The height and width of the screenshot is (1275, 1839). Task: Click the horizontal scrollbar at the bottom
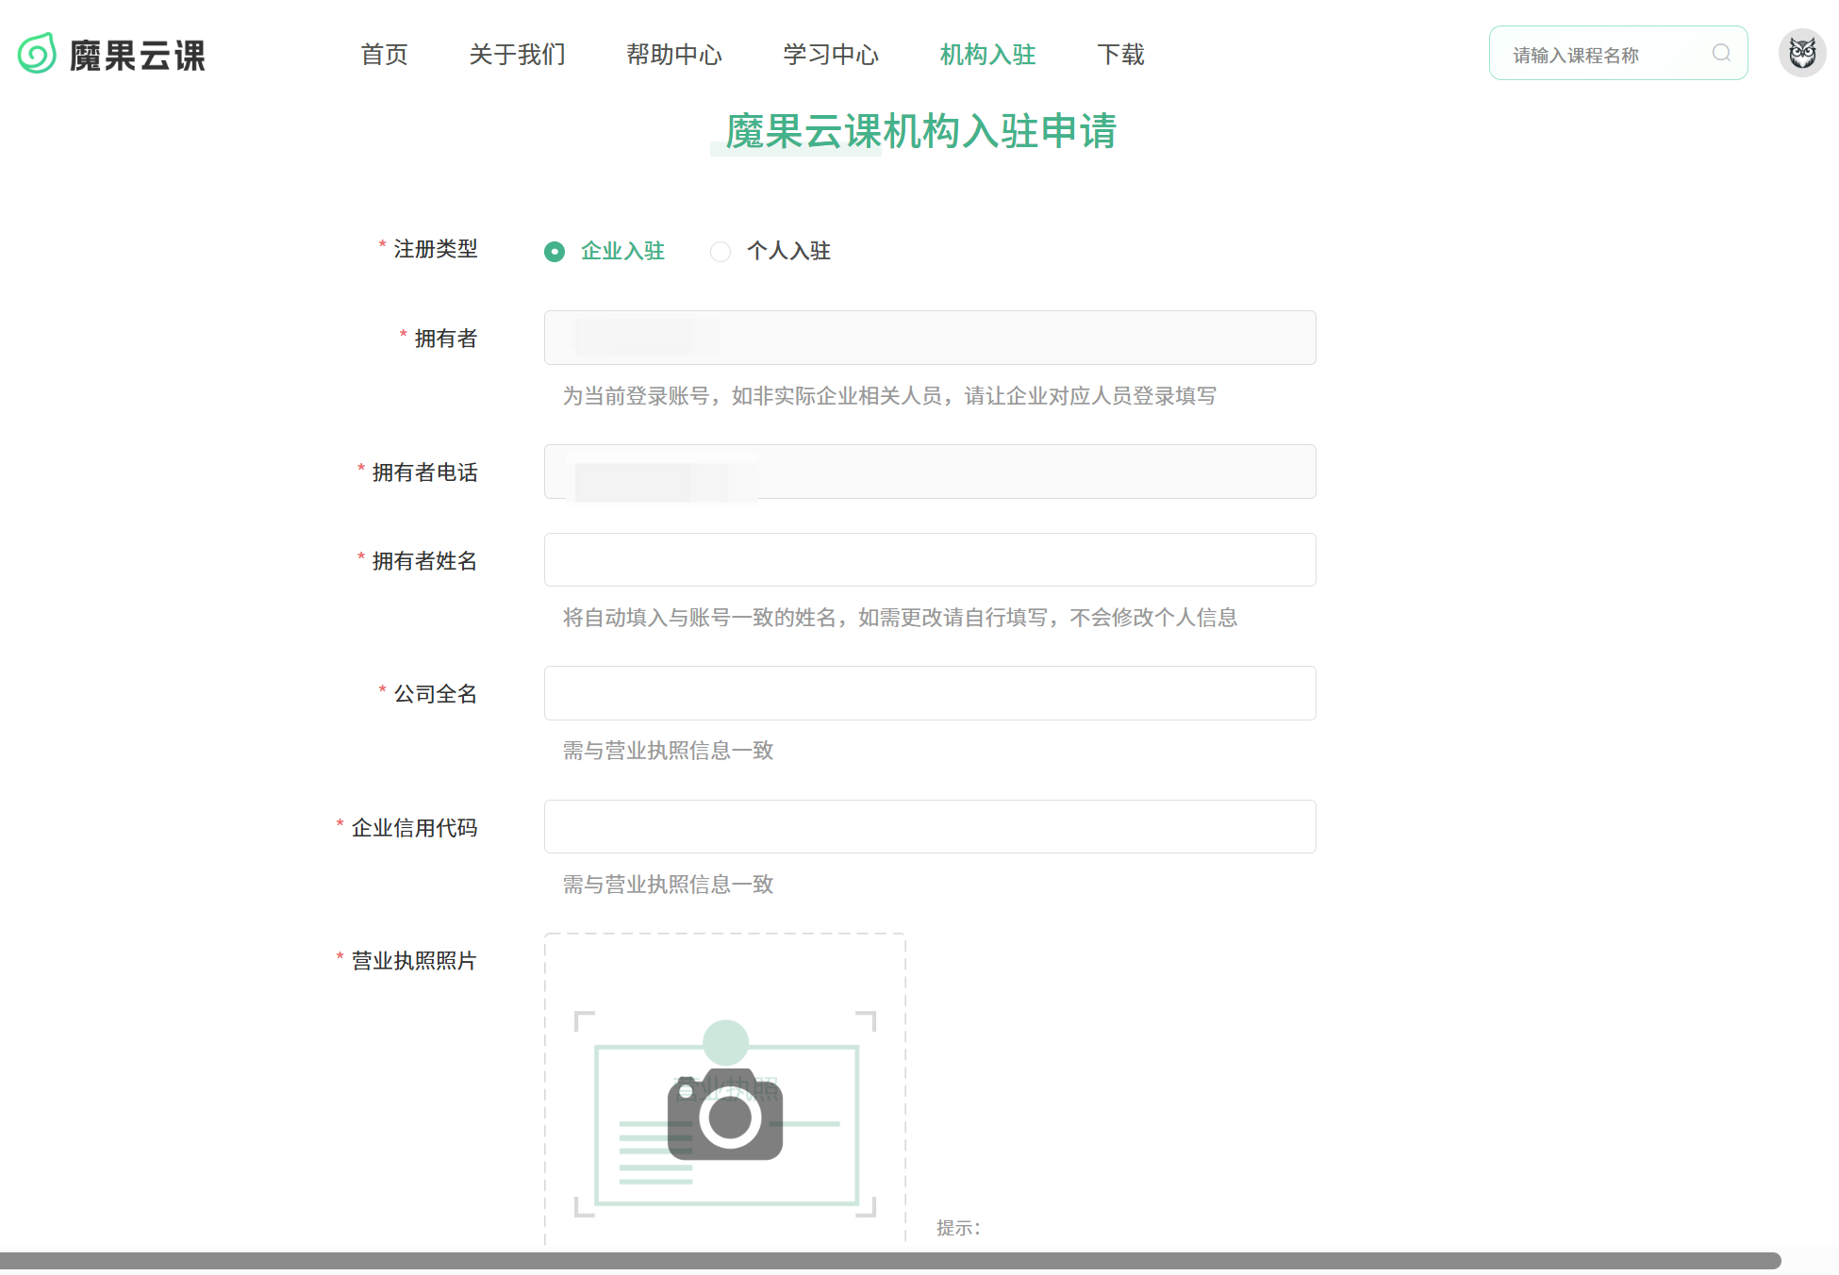(x=890, y=1261)
